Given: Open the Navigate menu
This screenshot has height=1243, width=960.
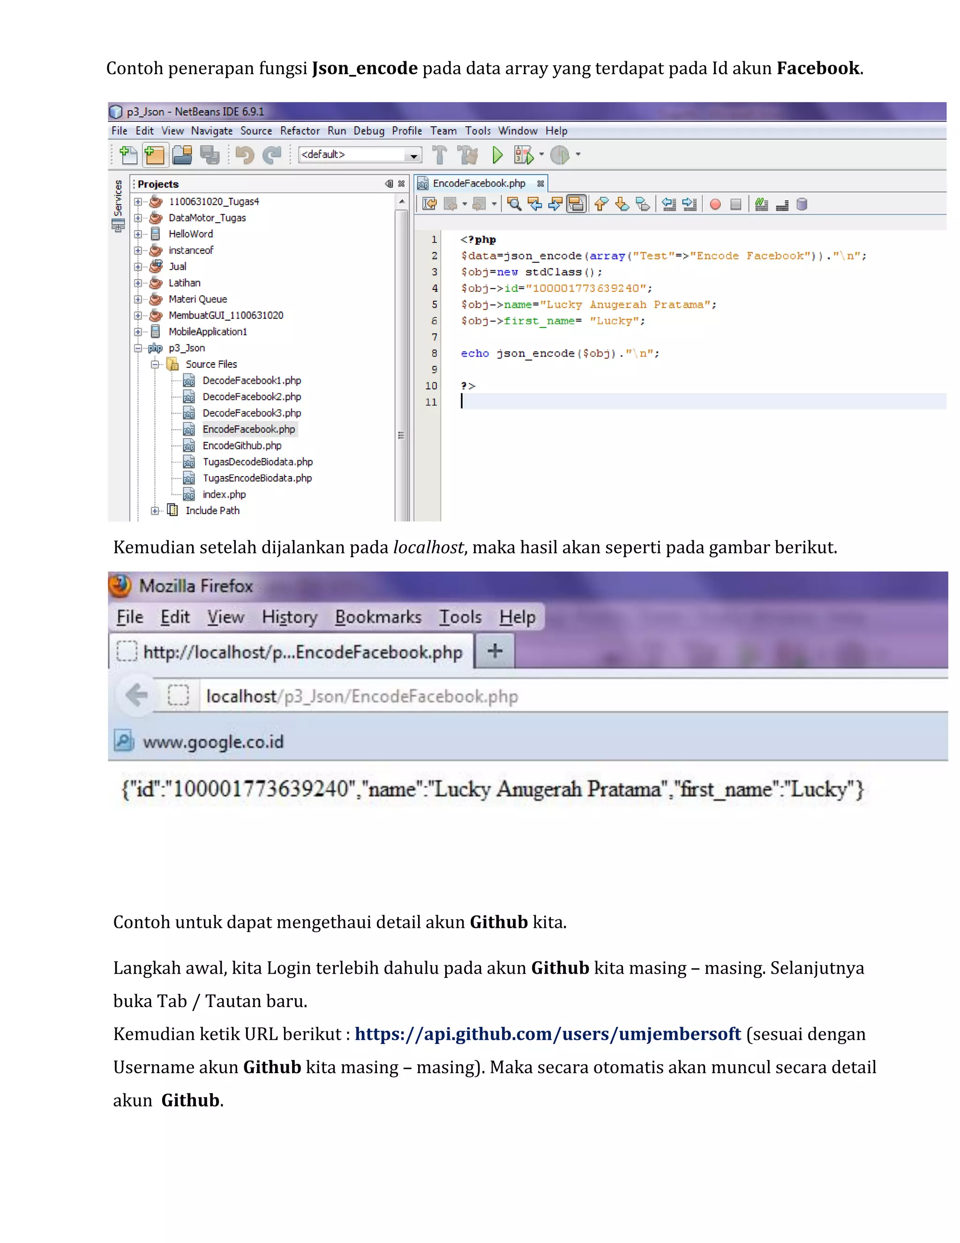Looking at the screenshot, I should (211, 131).
